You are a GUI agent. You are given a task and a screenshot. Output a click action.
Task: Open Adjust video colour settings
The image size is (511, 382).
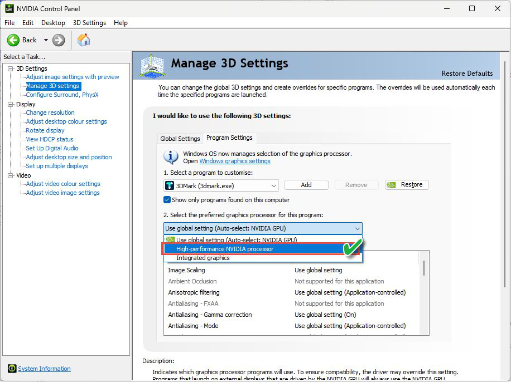(x=63, y=184)
